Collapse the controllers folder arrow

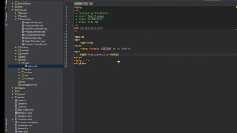(x=16, y=19)
